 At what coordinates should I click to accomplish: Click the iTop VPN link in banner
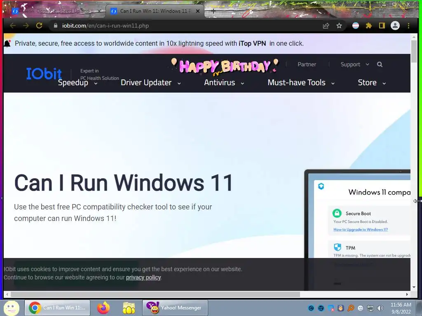click(252, 43)
